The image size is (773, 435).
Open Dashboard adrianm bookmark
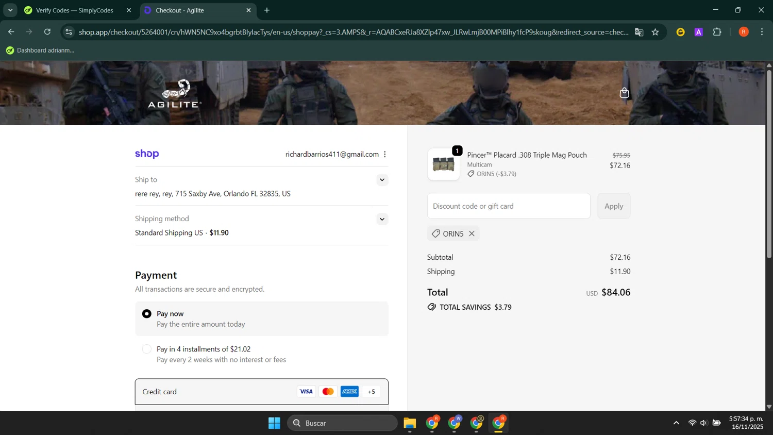[40, 50]
